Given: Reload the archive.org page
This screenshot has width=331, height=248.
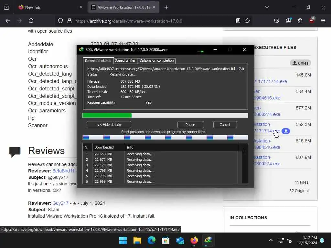Looking at the screenshot, I should pyautogui.click(x=31, y=21).
